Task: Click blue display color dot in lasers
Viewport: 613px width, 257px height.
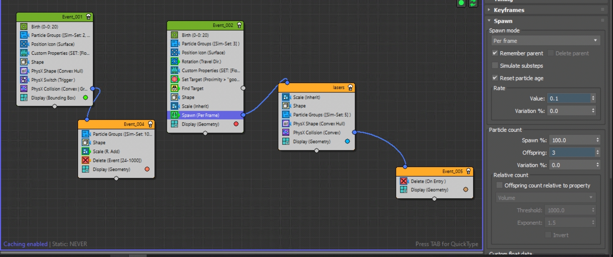Action: [347, 141]
